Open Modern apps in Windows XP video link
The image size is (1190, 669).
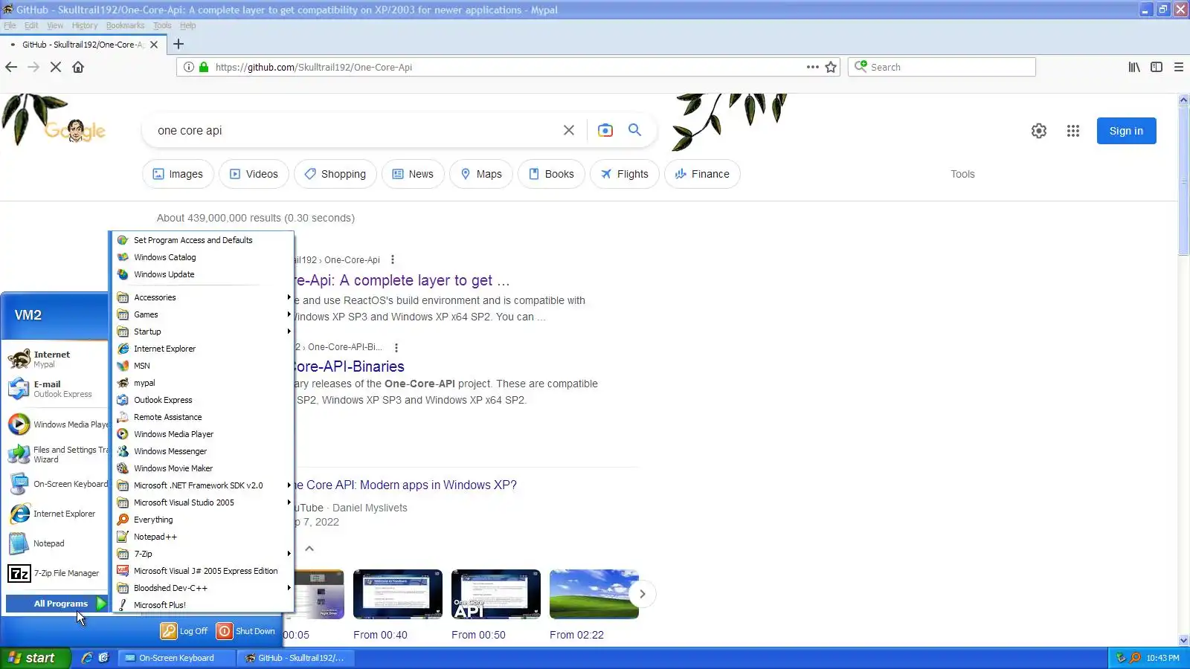coord(405,485)
